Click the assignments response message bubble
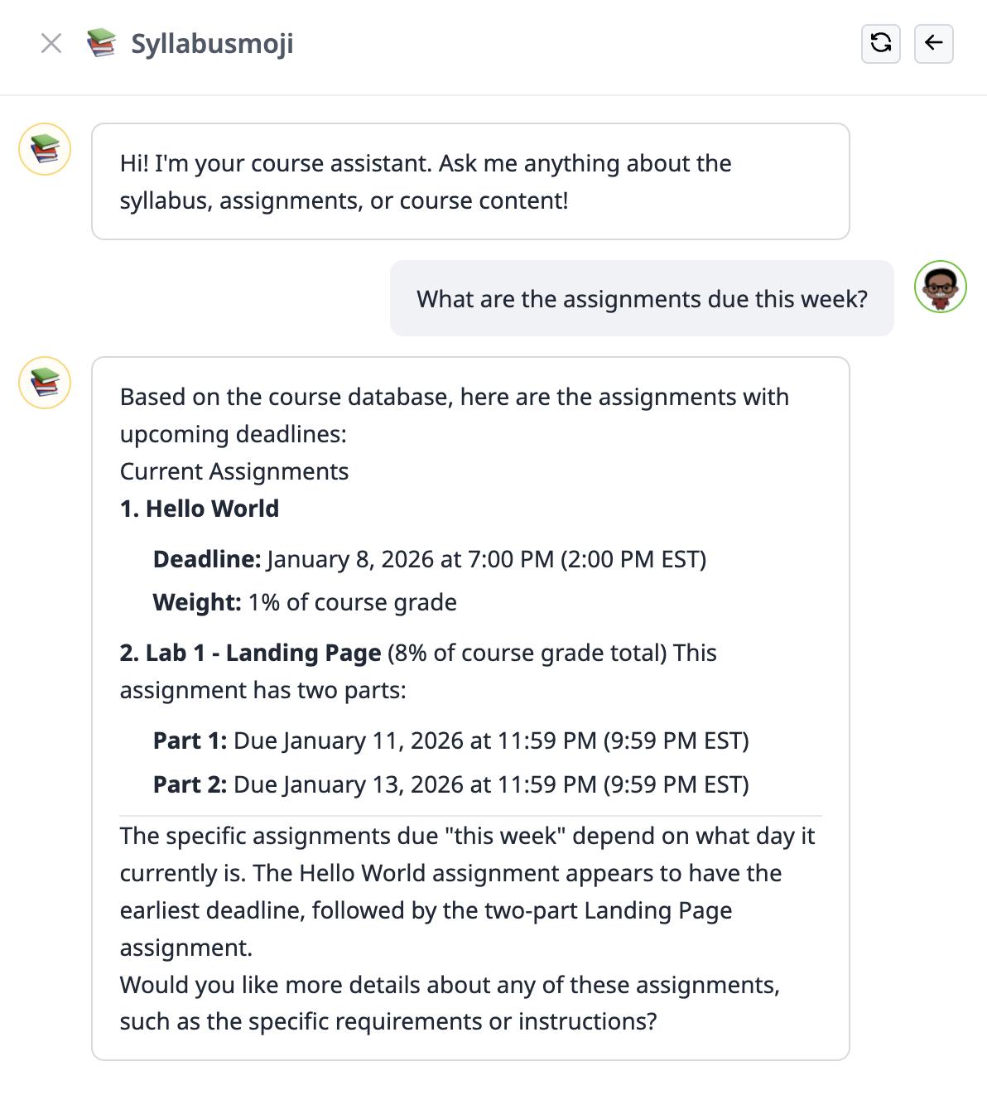The height and width of the screenshot is (1095, 987). 470,708
